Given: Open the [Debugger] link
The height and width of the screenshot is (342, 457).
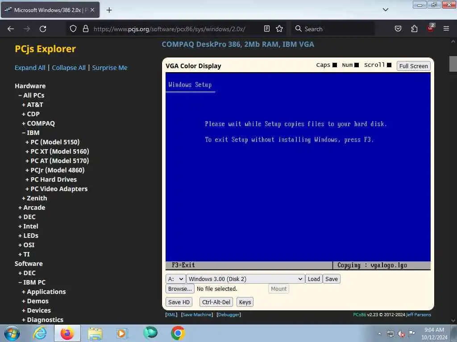Looking at the screenshot, I should (229, 315).
